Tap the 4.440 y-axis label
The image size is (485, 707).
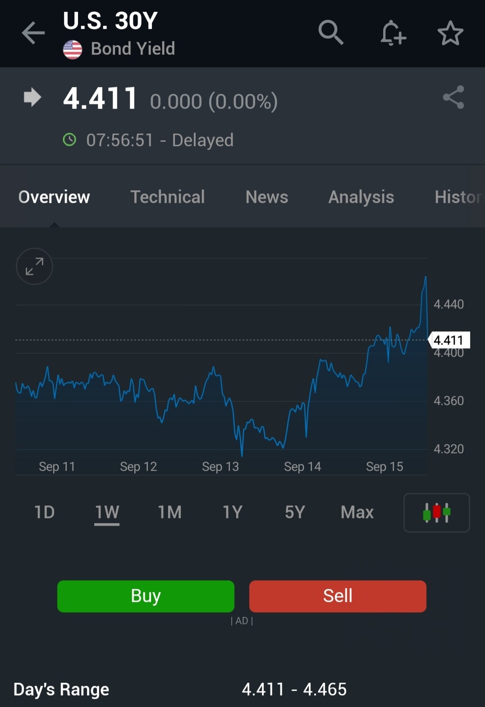pos(448,304)
